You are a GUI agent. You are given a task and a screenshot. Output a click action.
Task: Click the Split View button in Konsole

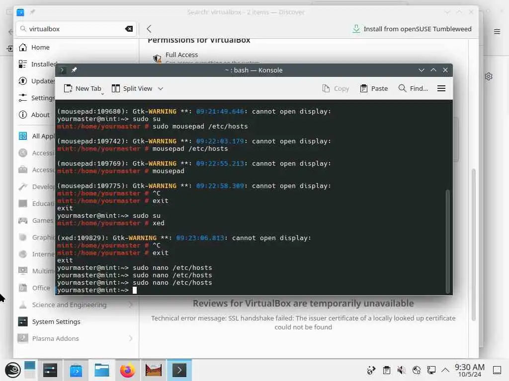pos(132,88)
